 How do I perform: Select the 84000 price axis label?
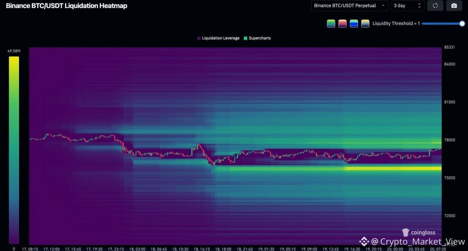click(x=449, y=64)
